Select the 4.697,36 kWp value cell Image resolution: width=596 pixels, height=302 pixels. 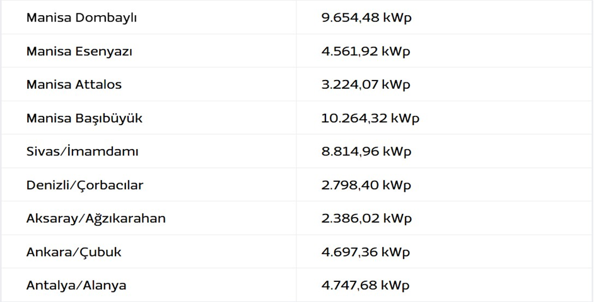(x=365, y=252)
